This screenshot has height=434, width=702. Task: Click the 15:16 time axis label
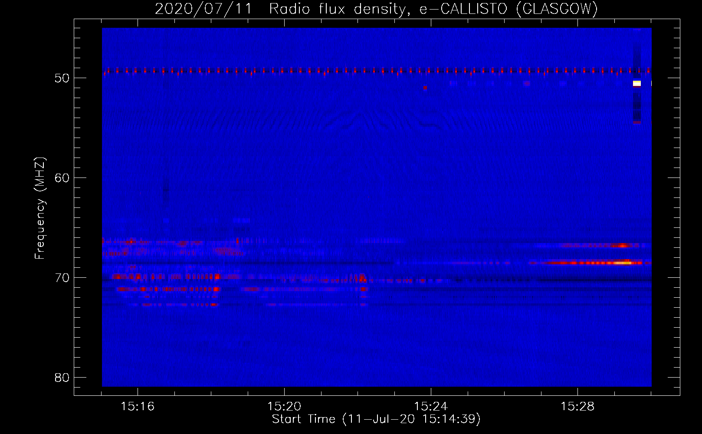138,407
